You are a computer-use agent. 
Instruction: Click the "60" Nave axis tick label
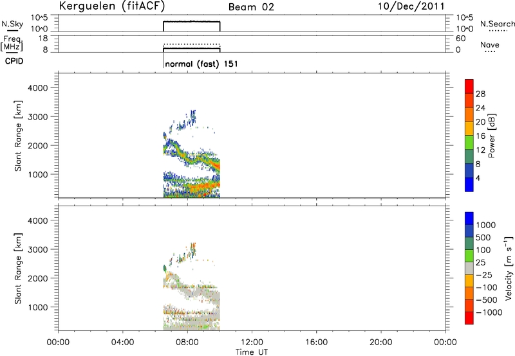[460, 39]
